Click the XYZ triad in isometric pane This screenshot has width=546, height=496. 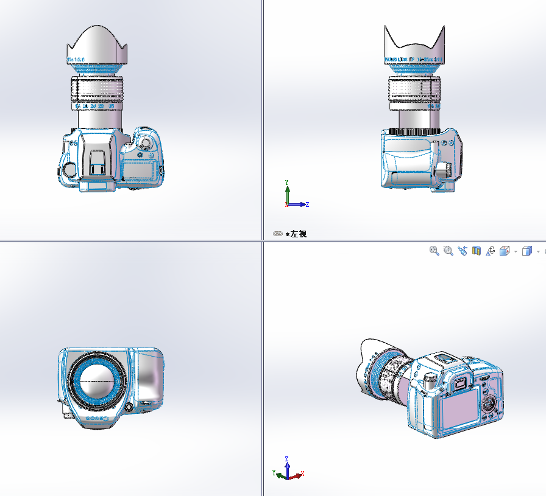[x=288, y=469]
